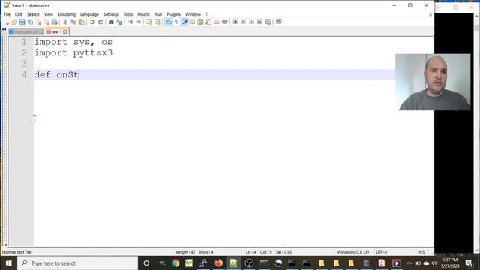Show the Document Map panel icon
The width and height of the screenshot is (480, 270).
(200, 22)
